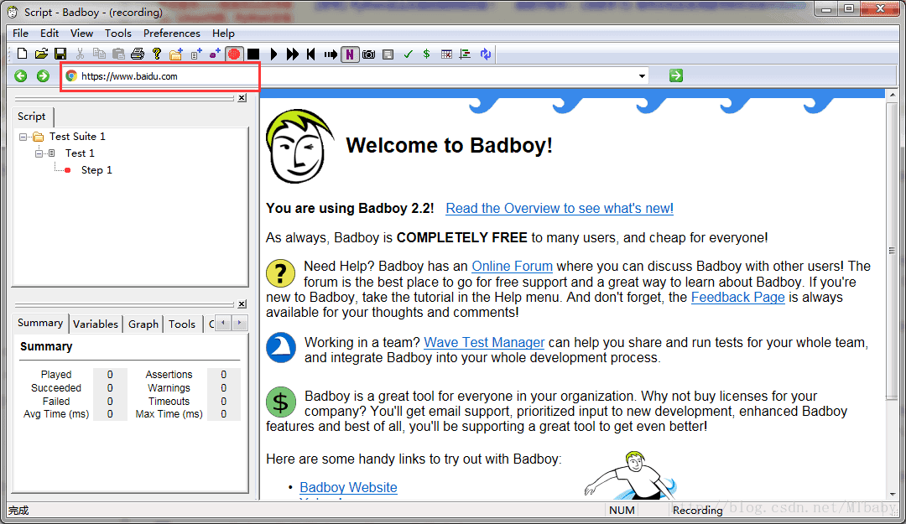Click the Paste clipboard icon
The width and height of the screenshot is (906, 524).
point(118,54)
